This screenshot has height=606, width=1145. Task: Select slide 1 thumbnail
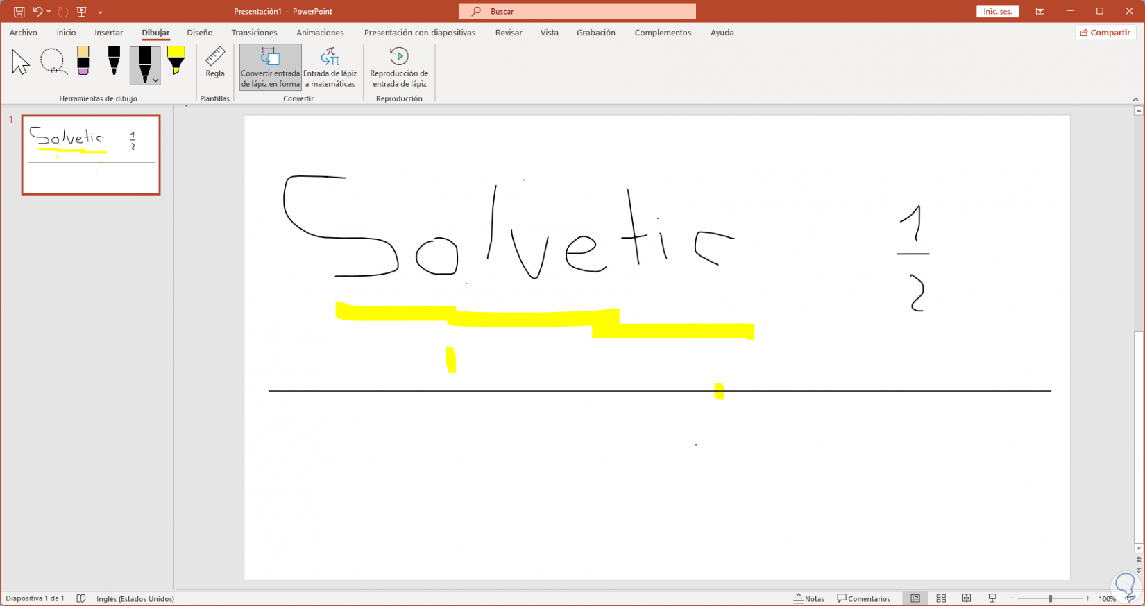[91, 155]
